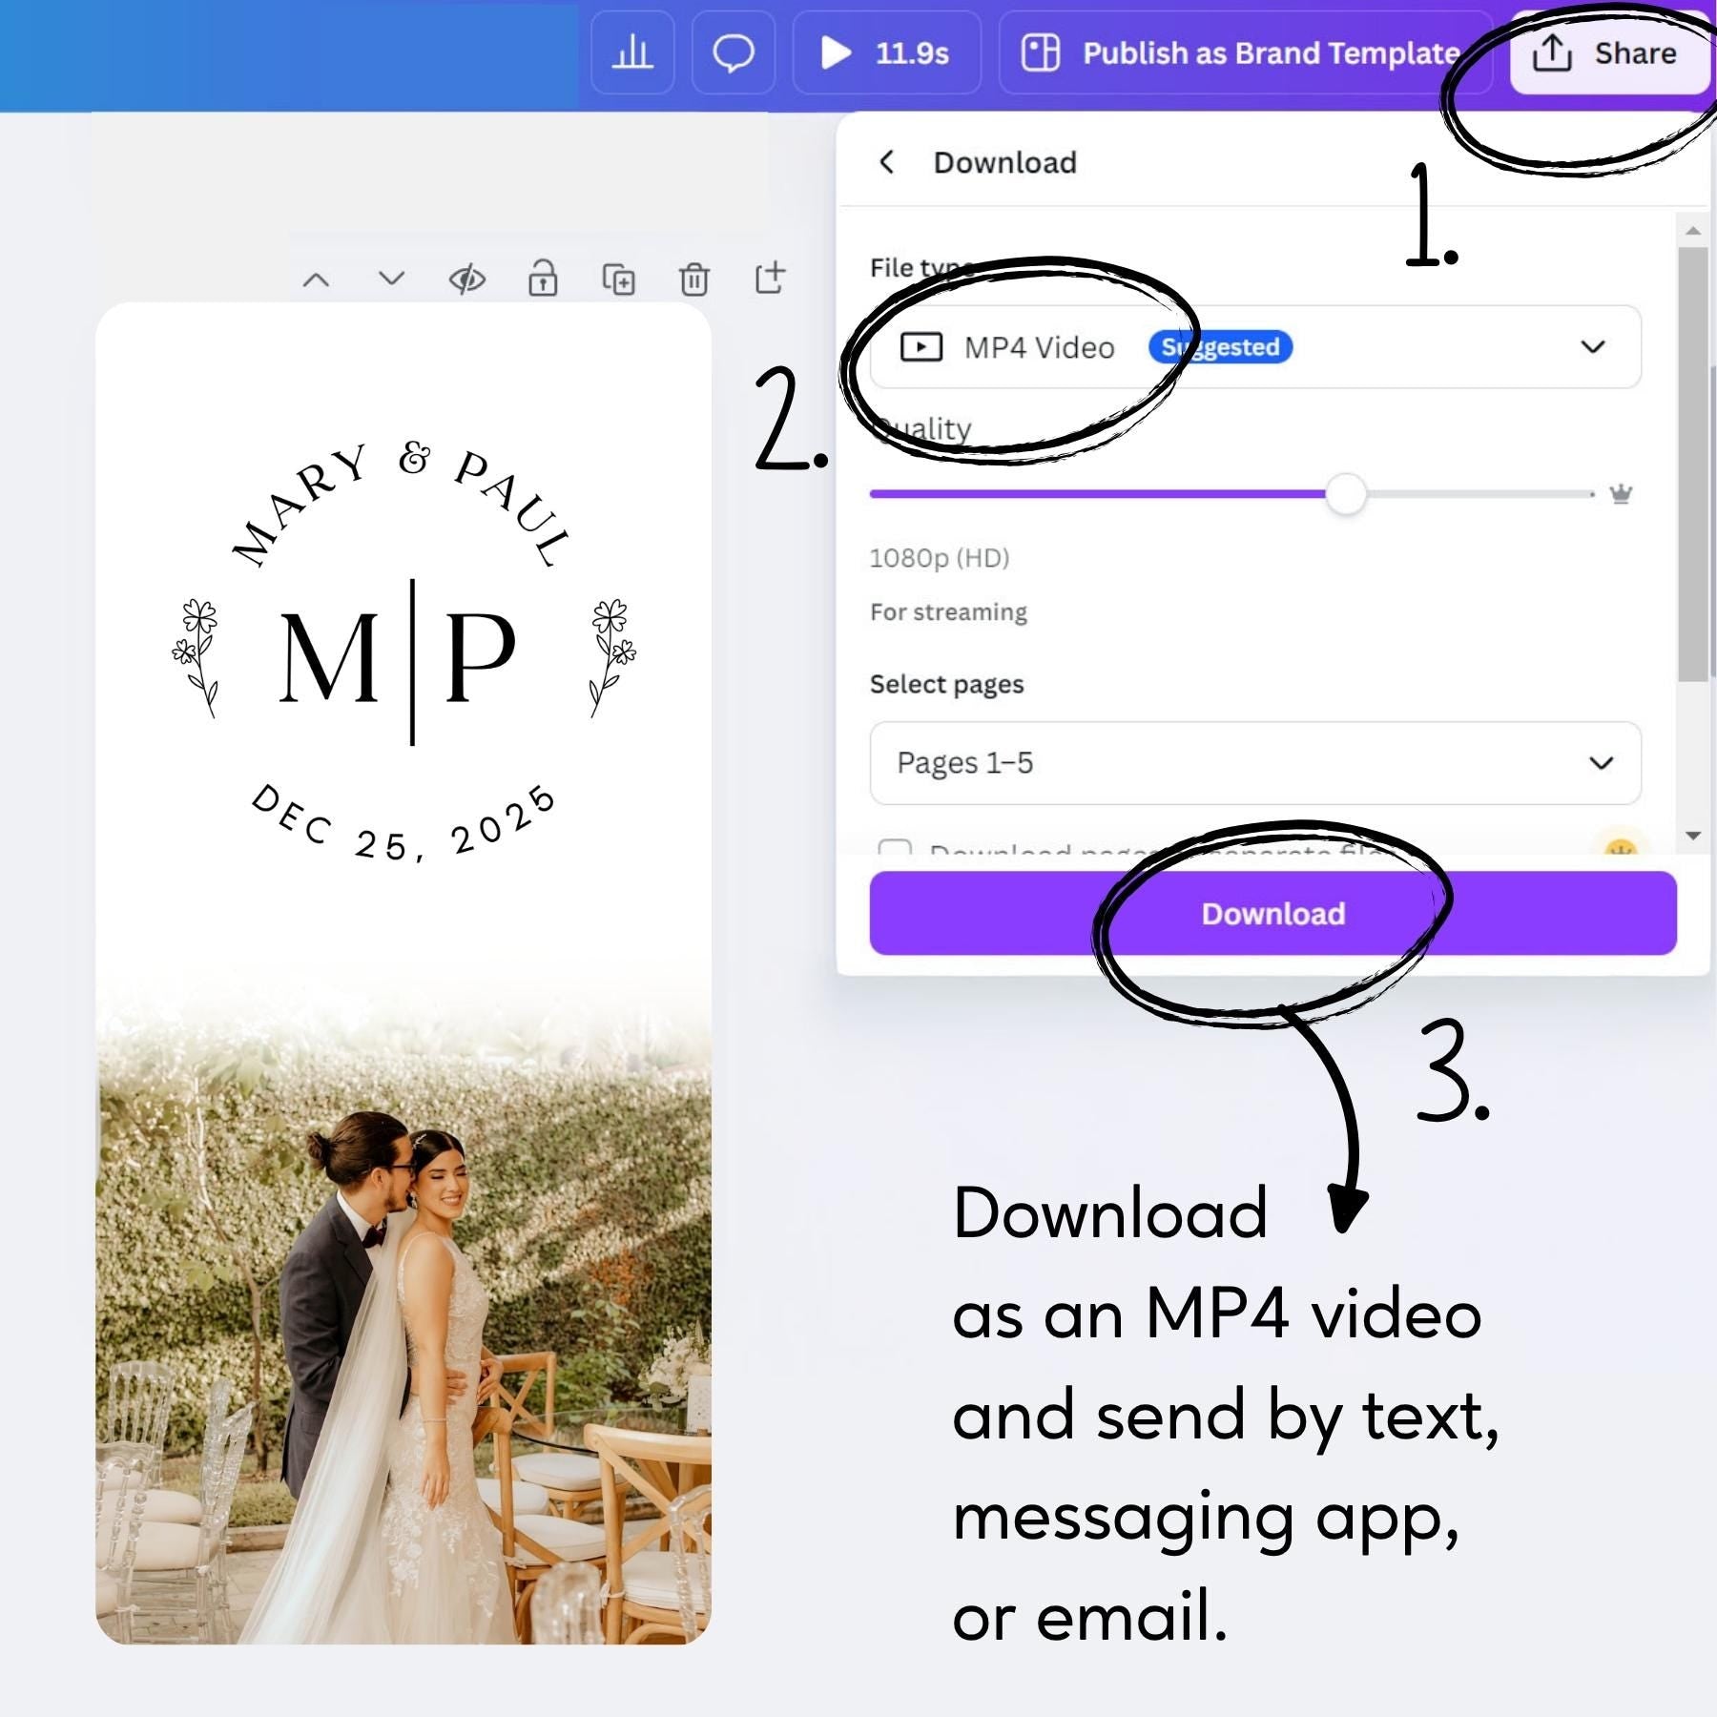Image resolution: width=1717 pixels, height=1717 pixels.
Task: Adjust the video quality slider handle
Action: pos(1347,492)
